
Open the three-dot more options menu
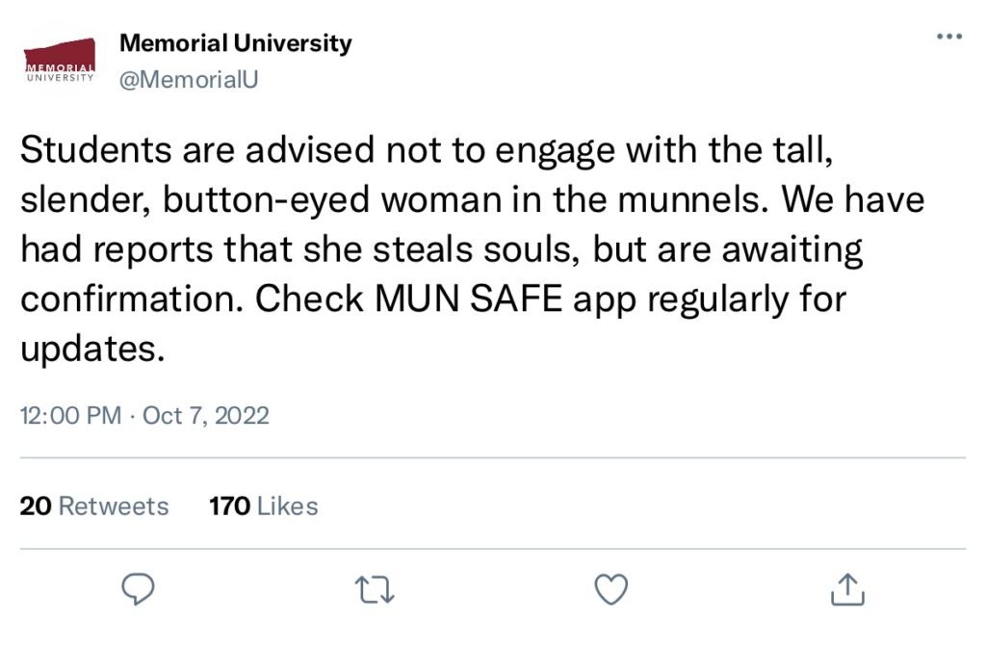948,37
